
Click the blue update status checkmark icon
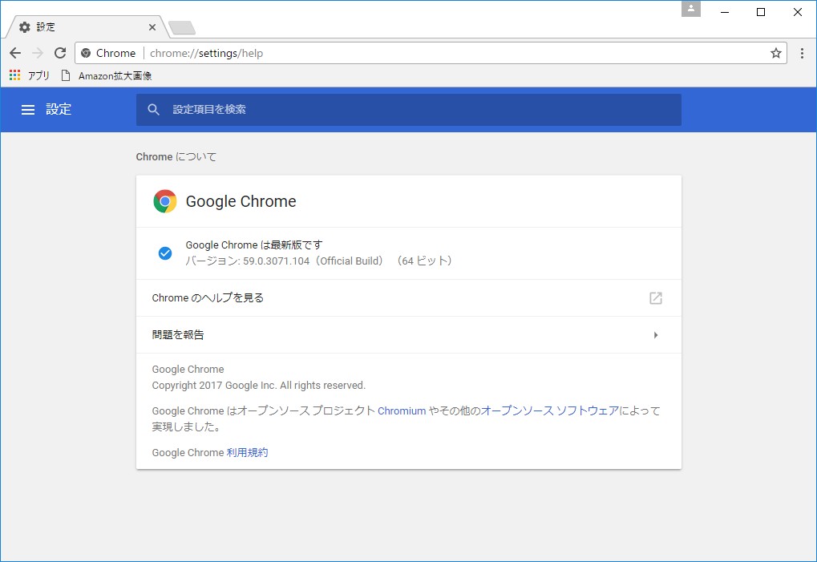coord(164,253)
